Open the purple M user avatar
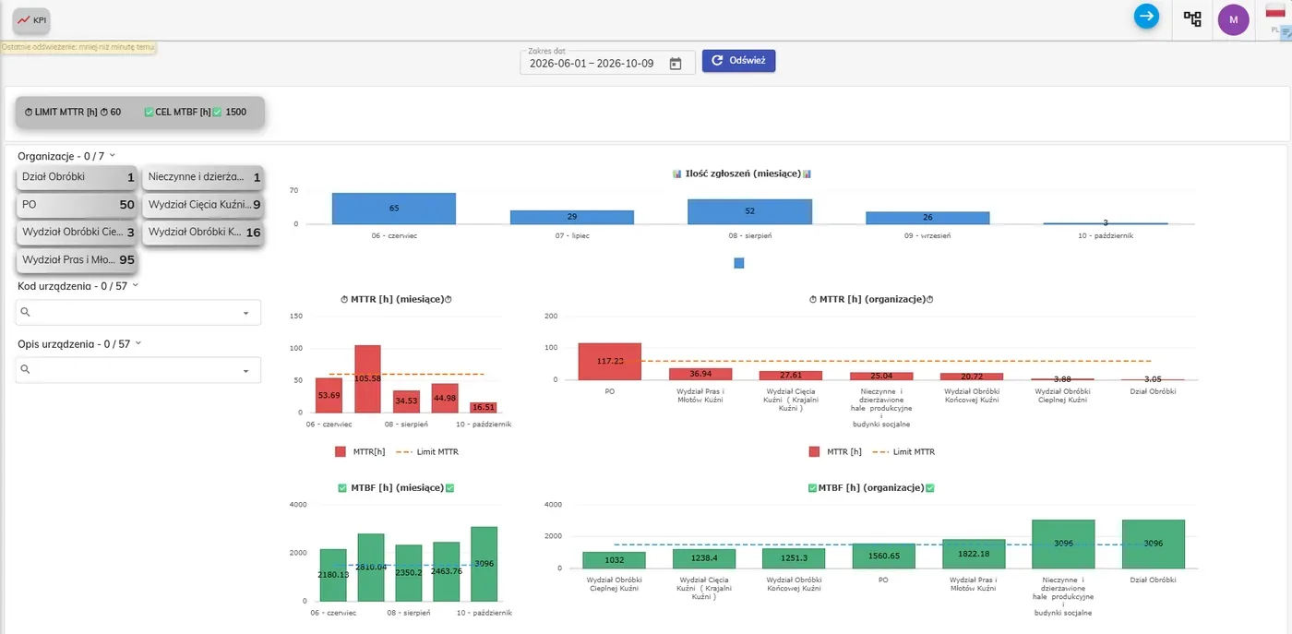 [x=1234, y=19]
